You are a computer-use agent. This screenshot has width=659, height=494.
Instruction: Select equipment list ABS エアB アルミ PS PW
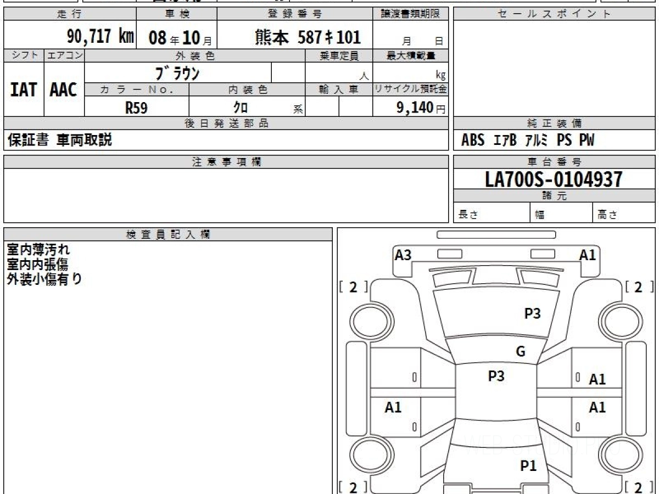(528, 141)
